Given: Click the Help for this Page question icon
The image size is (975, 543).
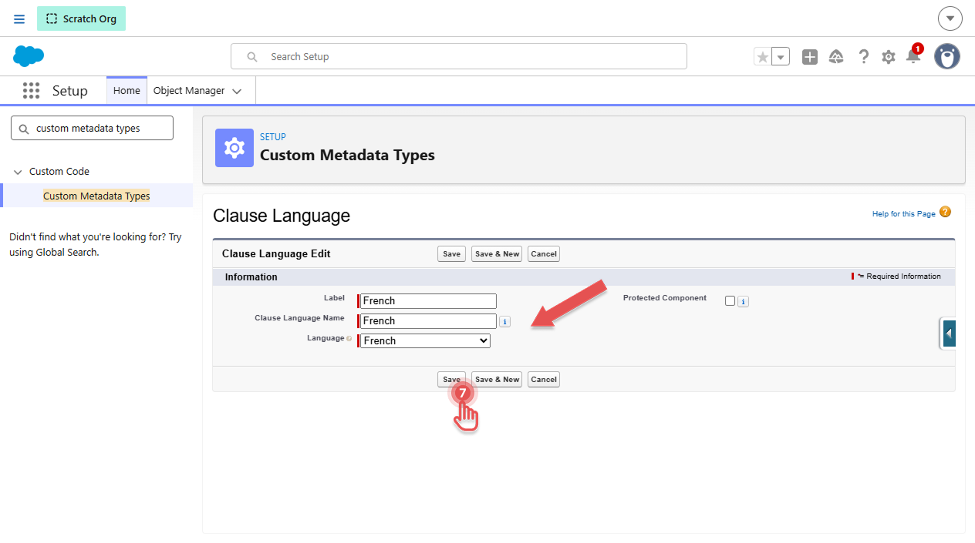Looking at the screenshot, I should click(945, 213).
